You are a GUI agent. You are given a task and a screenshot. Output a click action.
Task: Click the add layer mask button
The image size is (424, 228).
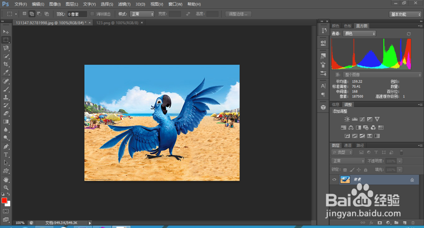379,223
